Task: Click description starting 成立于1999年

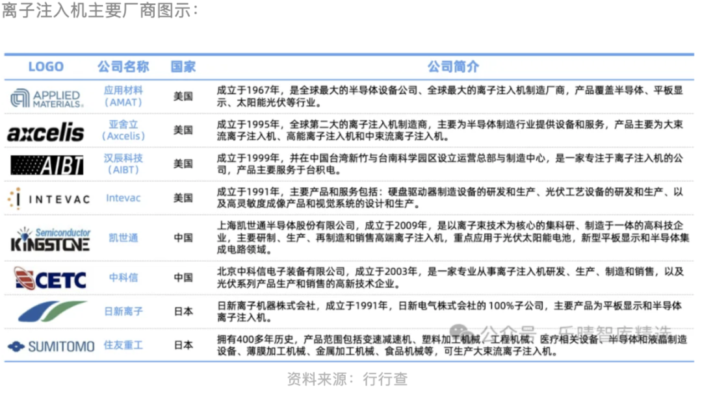Action: point(450,164)
